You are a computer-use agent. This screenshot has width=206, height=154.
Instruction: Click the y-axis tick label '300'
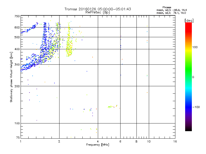pyautogui.click(x=17, y=65)
